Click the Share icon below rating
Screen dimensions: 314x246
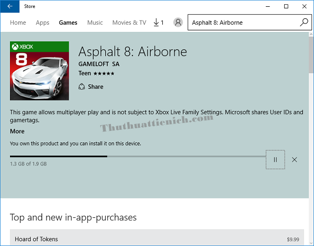click(x=82, y=87)
